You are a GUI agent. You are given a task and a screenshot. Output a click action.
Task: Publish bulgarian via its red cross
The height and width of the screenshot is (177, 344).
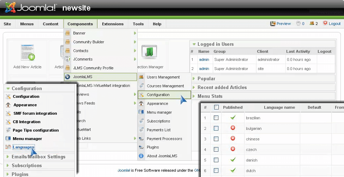coord(233,128)
